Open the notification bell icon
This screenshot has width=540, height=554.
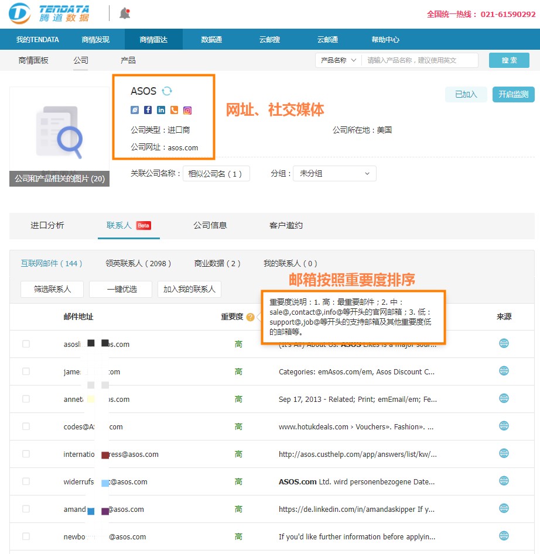click(125, 13)
